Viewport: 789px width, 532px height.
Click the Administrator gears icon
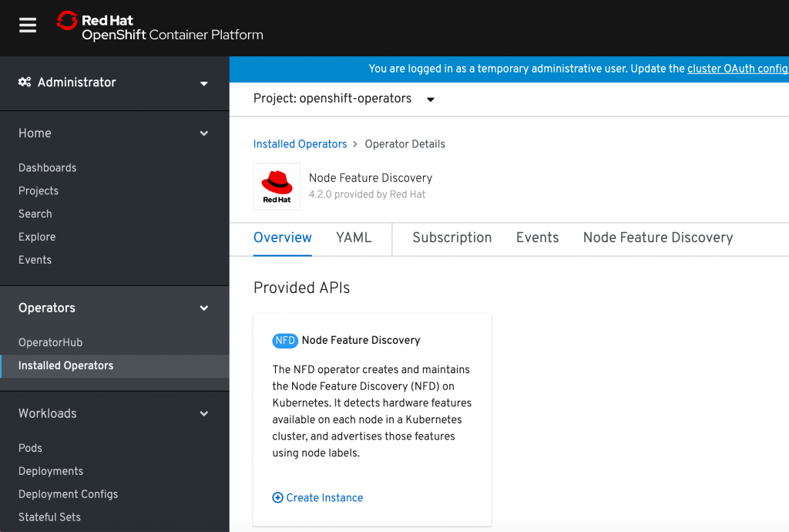click(25, 82)
